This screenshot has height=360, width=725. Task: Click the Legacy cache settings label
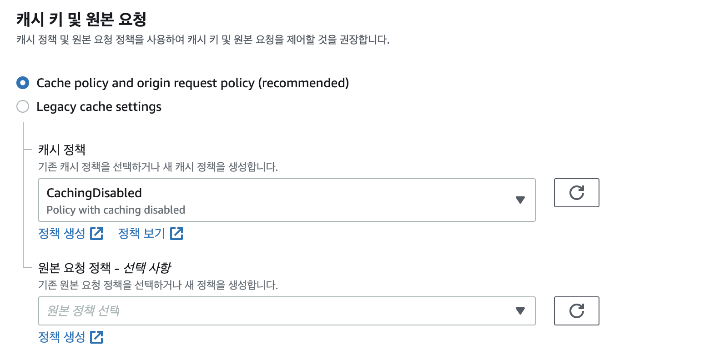pyautogui.click(x=99, y=107)
